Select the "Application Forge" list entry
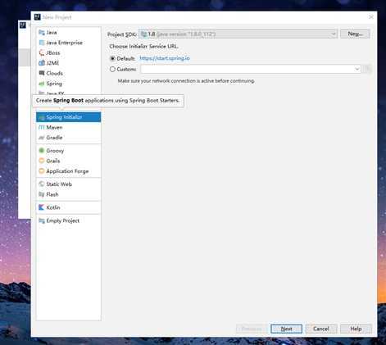The image size is (386, 345). click(68, 171)
